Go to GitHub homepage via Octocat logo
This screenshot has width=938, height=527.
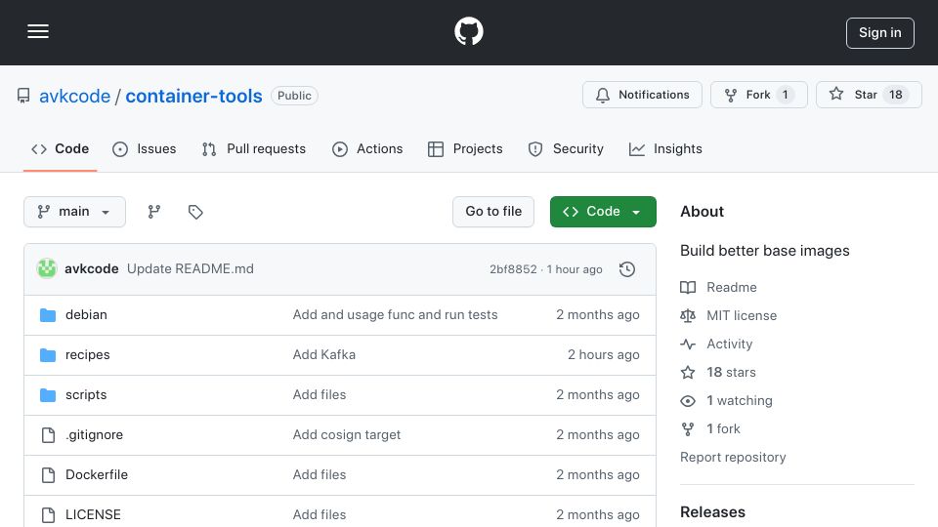[468, 31]
